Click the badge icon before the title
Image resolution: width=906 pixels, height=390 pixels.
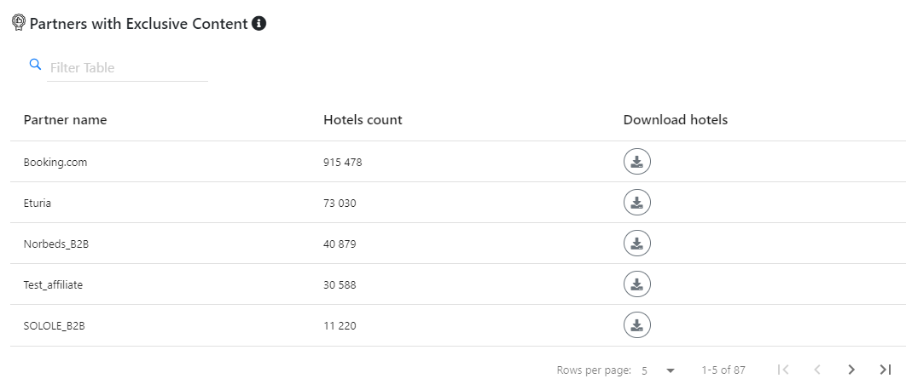[x=19, y=24]
